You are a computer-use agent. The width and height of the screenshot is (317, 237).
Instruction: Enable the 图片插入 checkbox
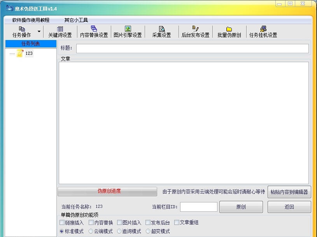(x=119, y=223)
